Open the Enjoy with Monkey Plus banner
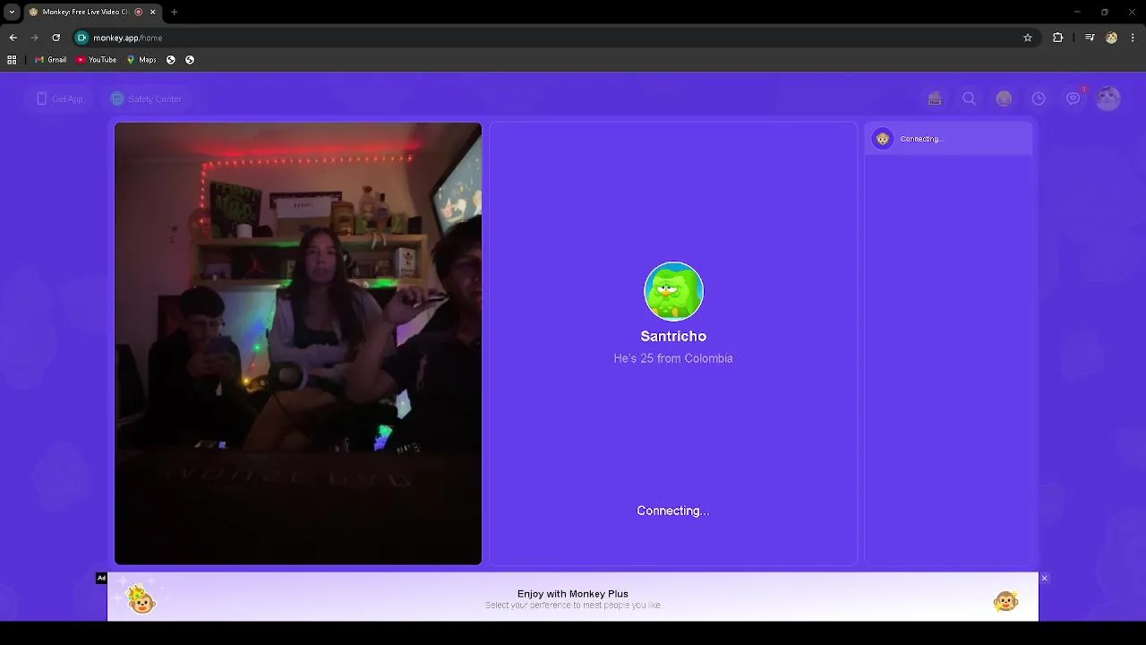Viewport: 1146px width, 645px height. (x=573, y=598)
